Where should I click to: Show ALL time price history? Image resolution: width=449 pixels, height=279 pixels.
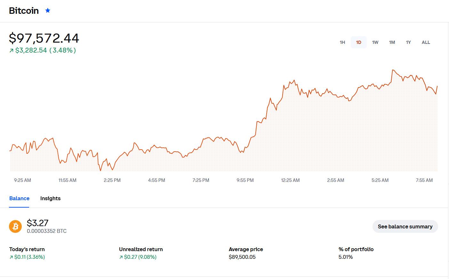pyautogui.click(x=426, y=42)
